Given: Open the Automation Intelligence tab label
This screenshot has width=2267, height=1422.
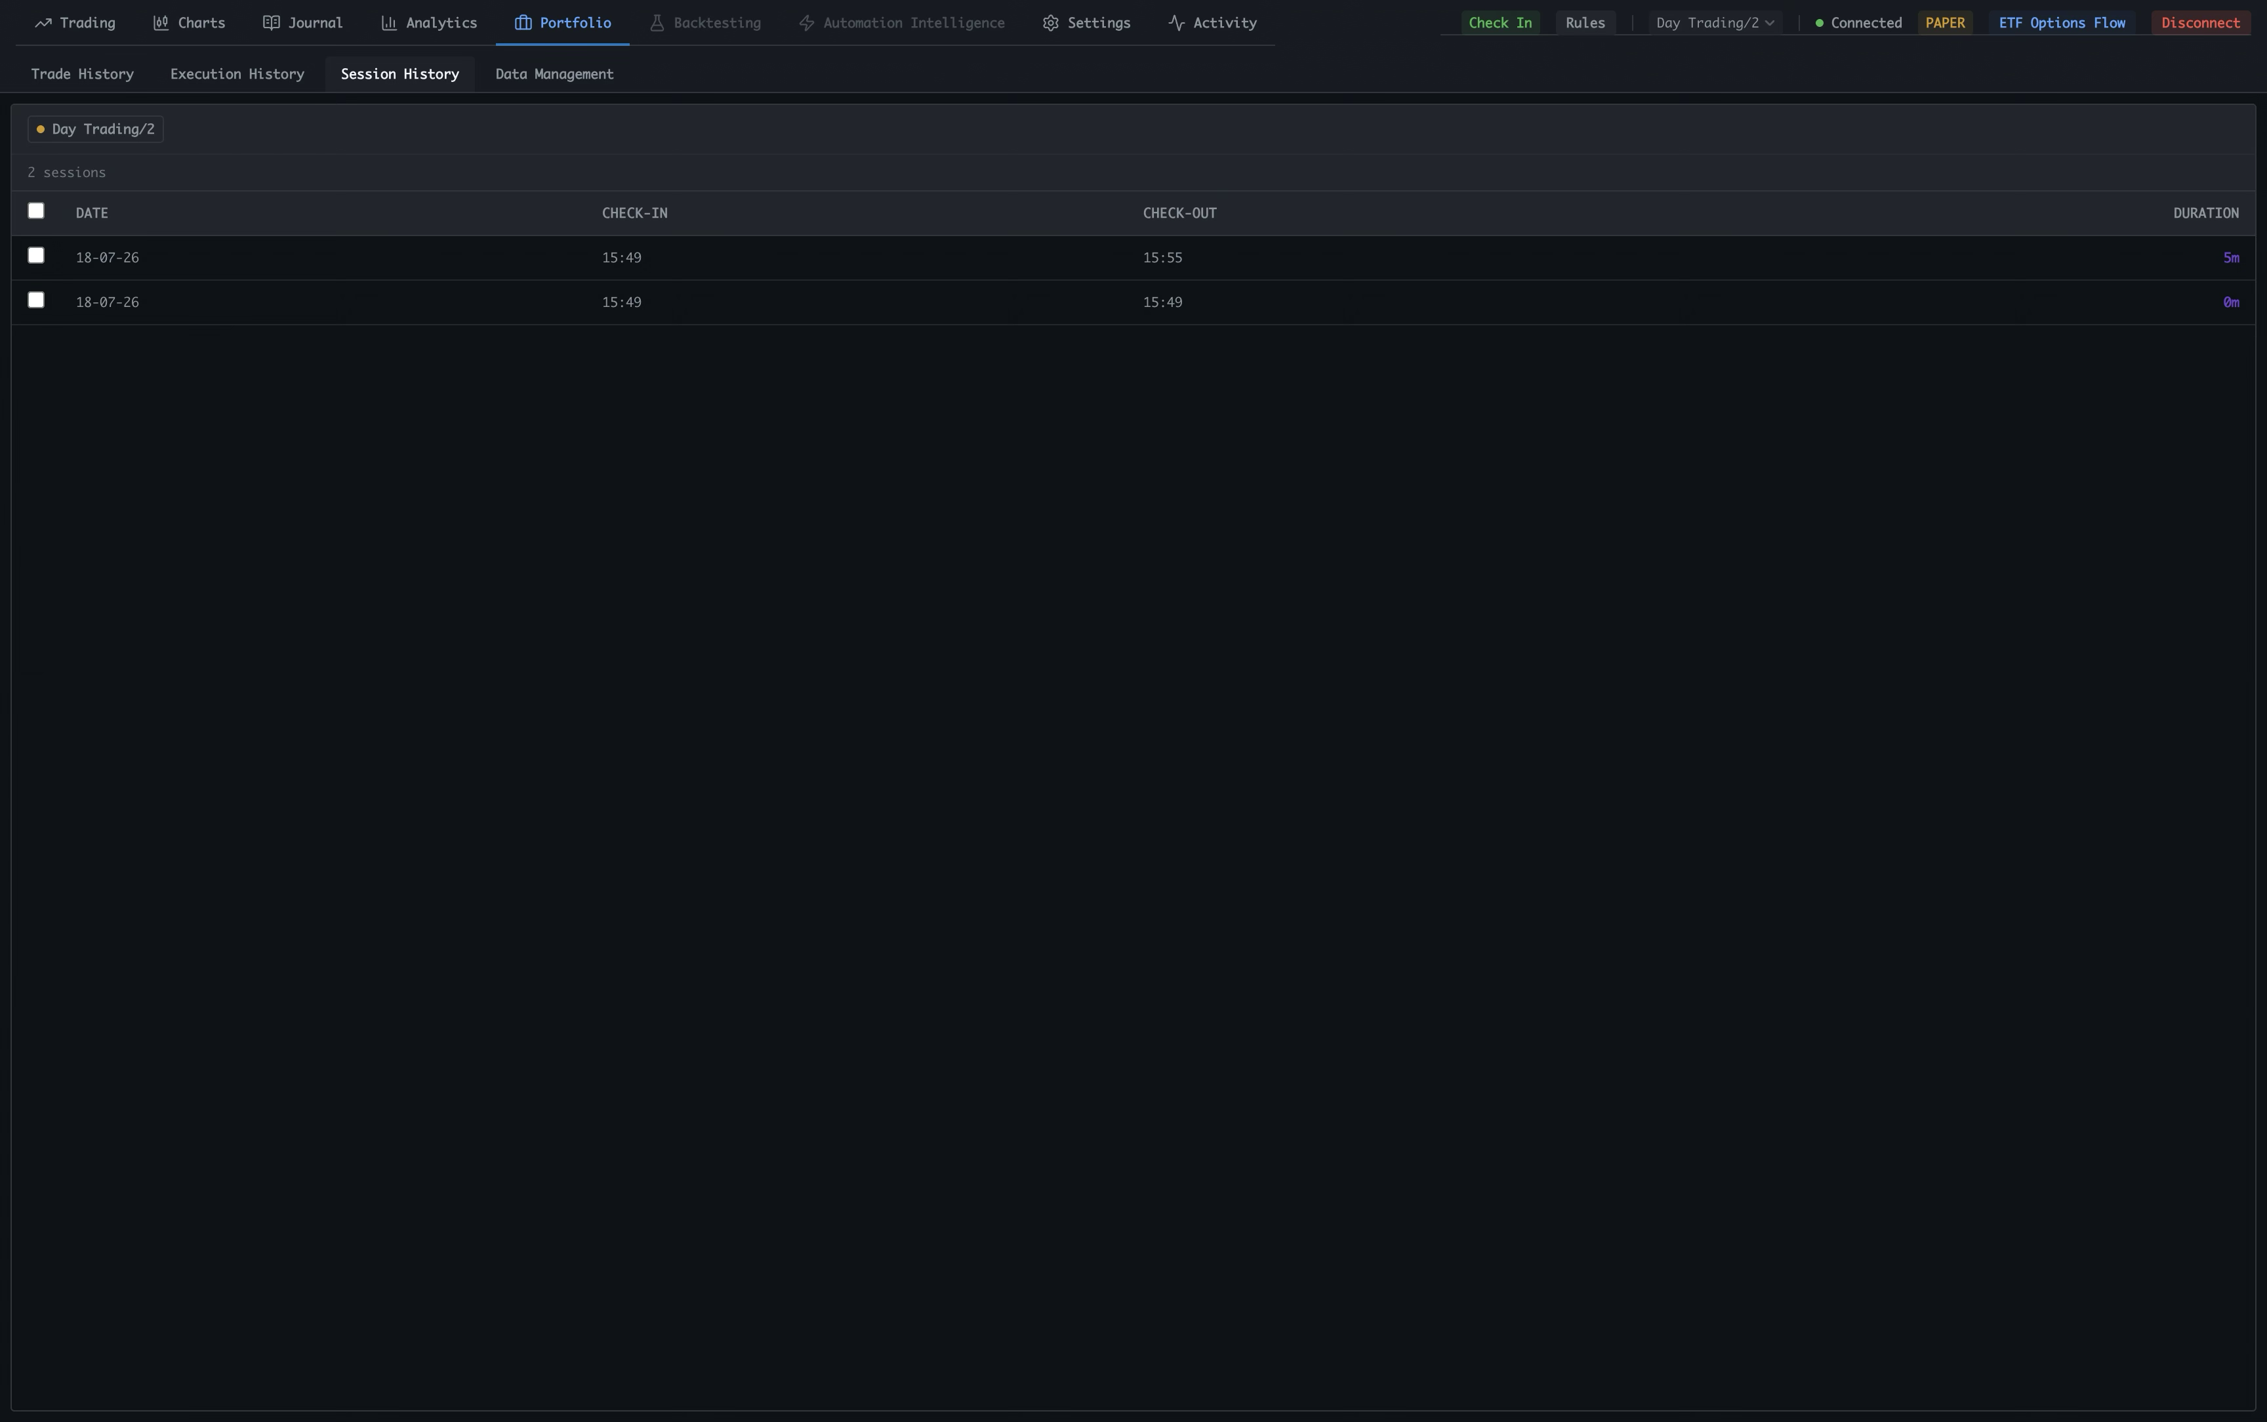Looking at the screenshot, I should (x=914, y=22).
